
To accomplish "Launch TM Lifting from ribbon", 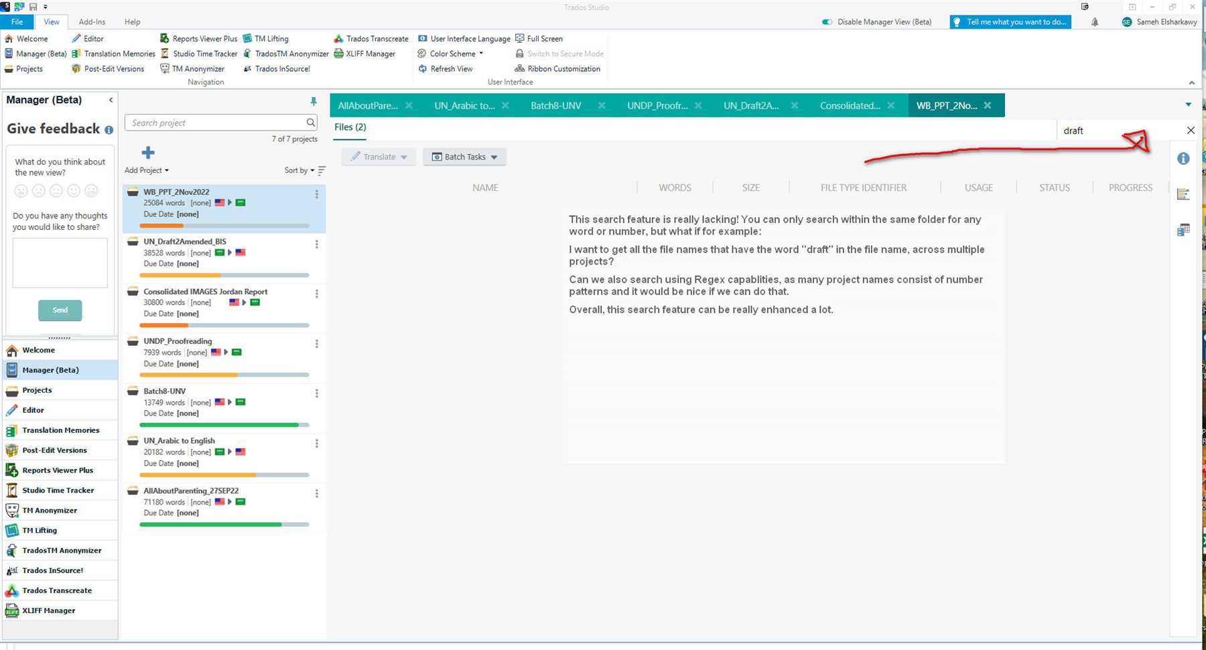I will pyautogui.click(x=265, y=39).
